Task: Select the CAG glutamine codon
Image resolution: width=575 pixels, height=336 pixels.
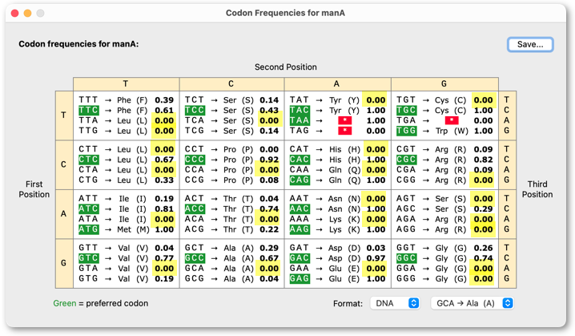Action: coord(300,180)
